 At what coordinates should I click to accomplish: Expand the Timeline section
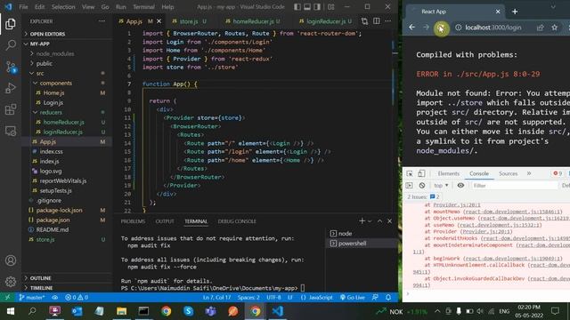(41, 288)
